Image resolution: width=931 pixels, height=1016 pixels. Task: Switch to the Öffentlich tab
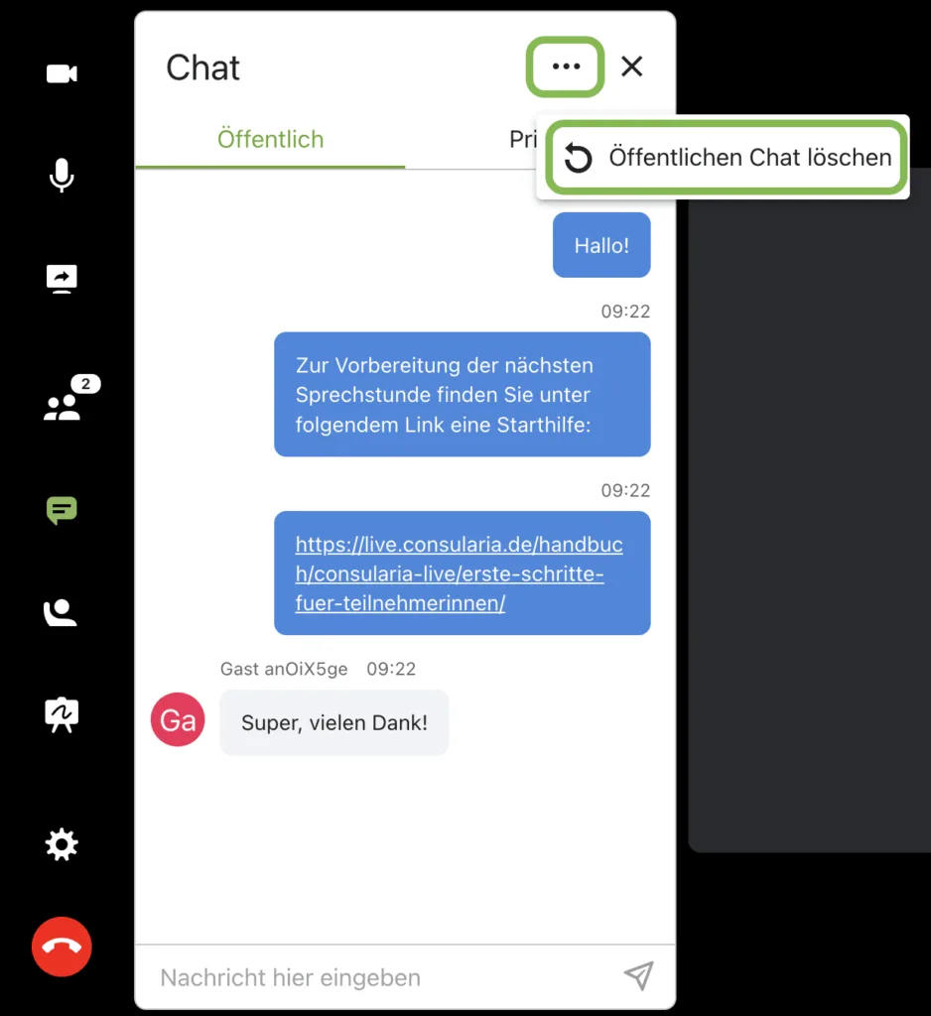270,139
